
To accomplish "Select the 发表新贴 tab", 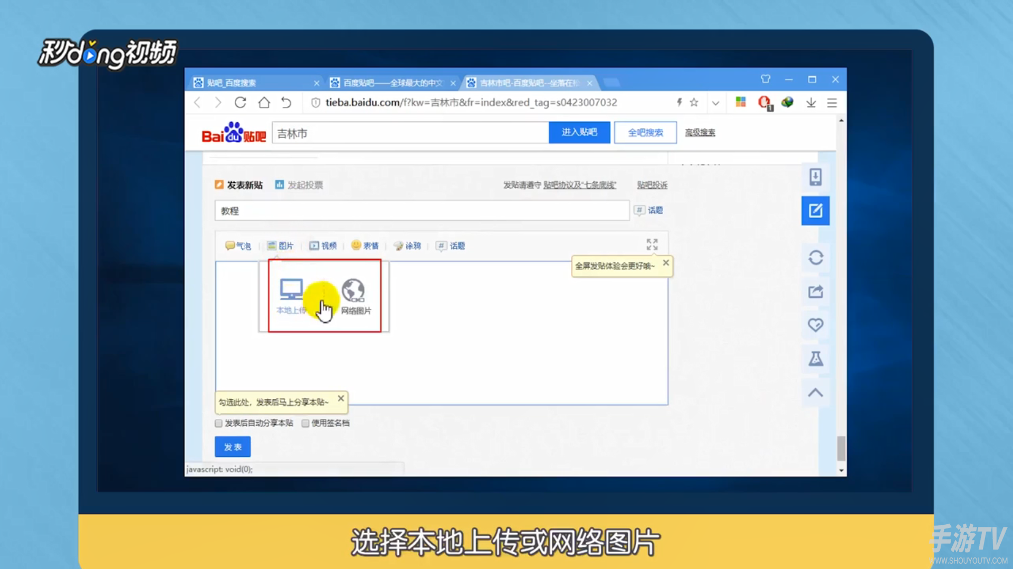I will (238, 185).
